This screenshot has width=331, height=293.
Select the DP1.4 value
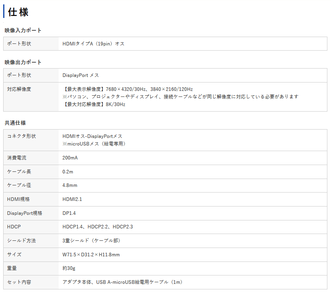click(69, 213)
